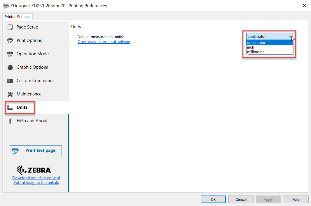This screenshot has width=311, height=206.
Task: Click the printer icon on Print test page
Action: [x=15, y=151]
